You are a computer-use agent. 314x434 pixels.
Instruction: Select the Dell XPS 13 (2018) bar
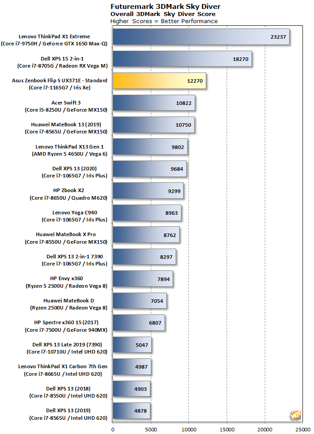[x=131, y=389]
